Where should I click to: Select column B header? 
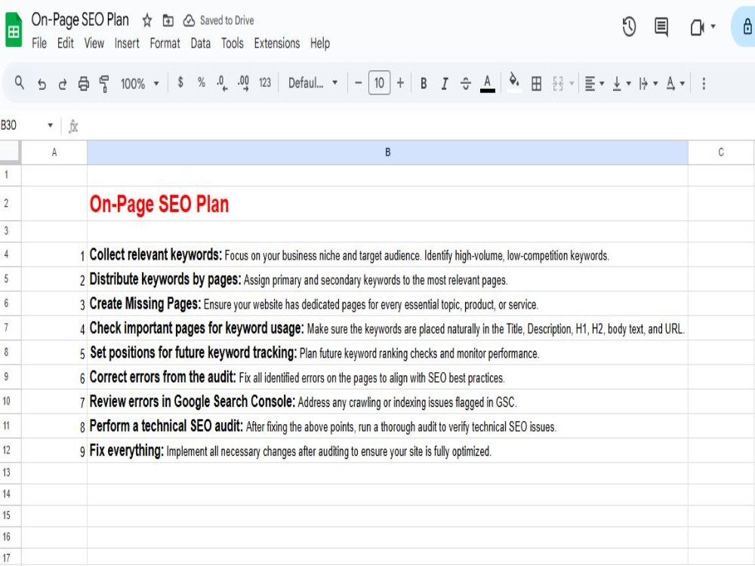pyautogui.click(x=387, y=152)
